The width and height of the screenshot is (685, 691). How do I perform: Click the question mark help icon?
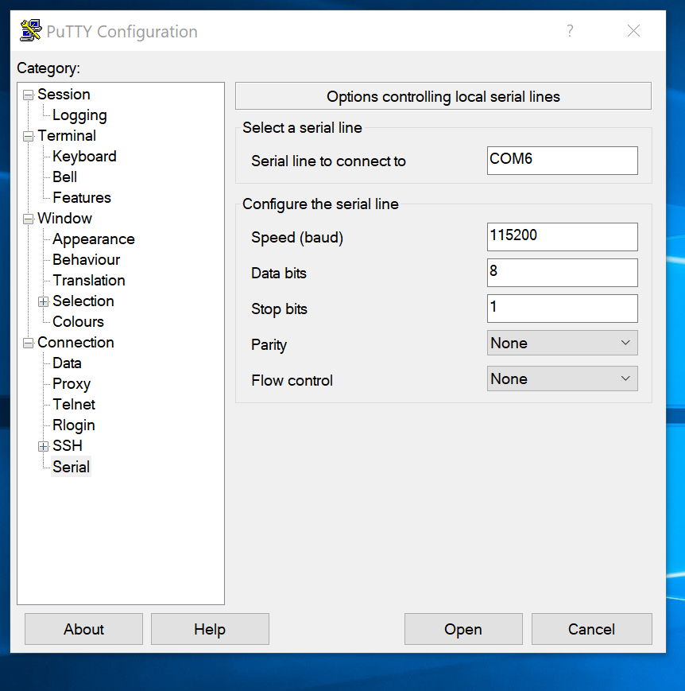[570, 30]
